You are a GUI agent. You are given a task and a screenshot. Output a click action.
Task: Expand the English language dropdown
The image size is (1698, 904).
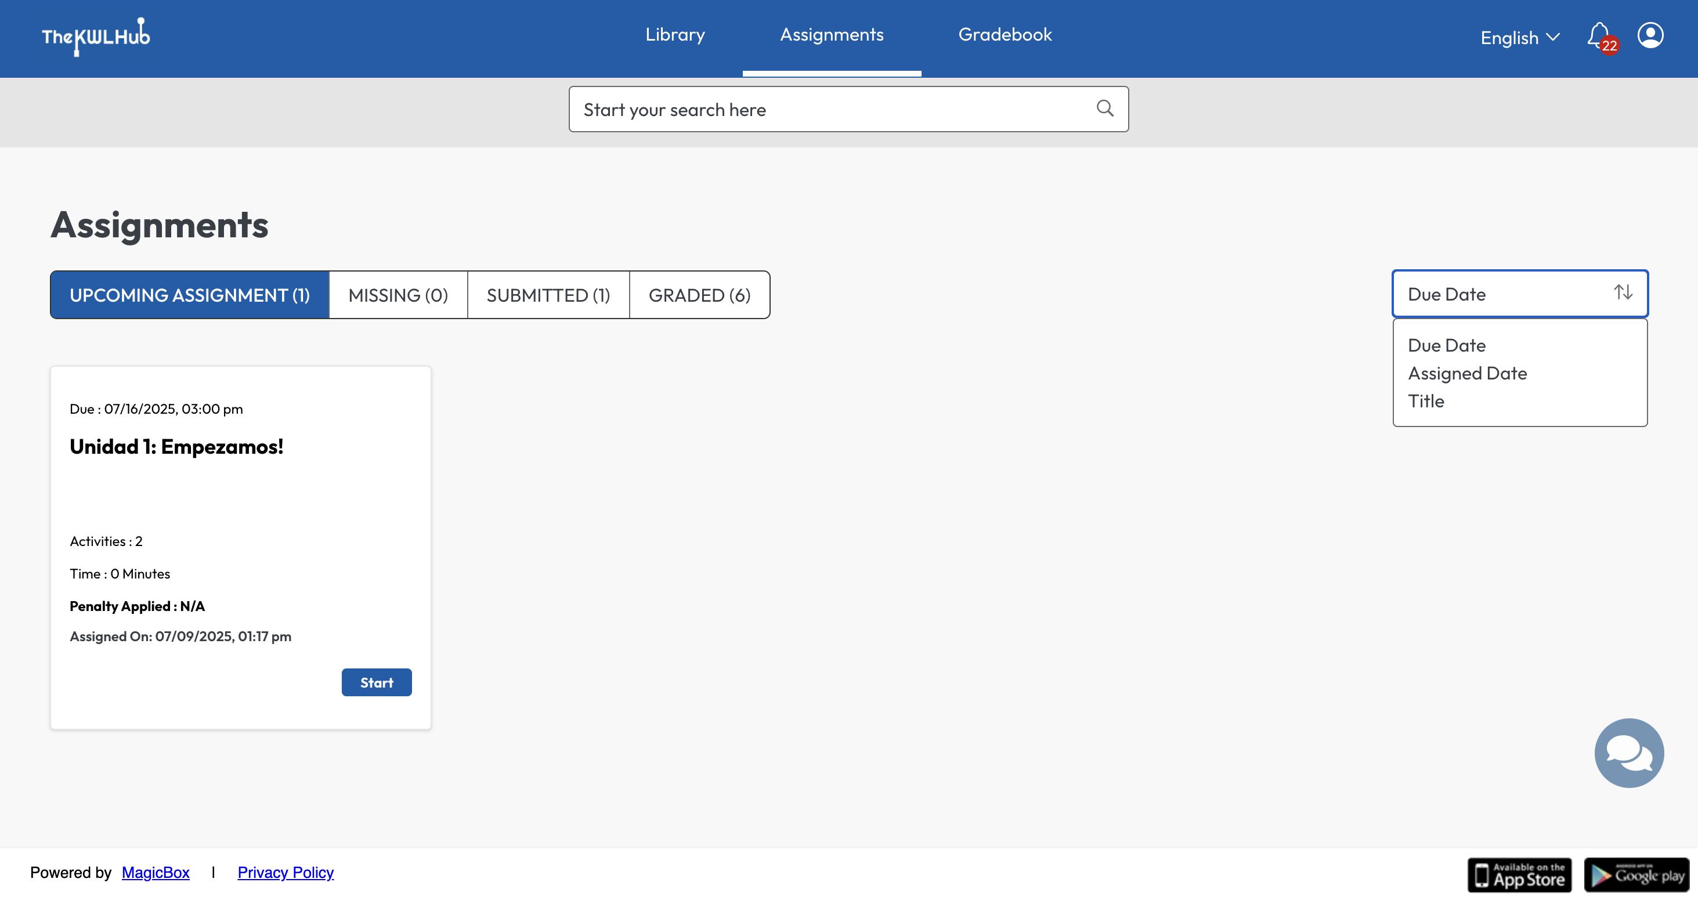click(1519, 38)
